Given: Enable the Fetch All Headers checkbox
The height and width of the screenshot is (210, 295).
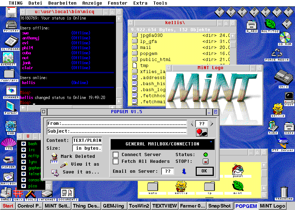Looking at the screenshot, I should tap(116, 161).
